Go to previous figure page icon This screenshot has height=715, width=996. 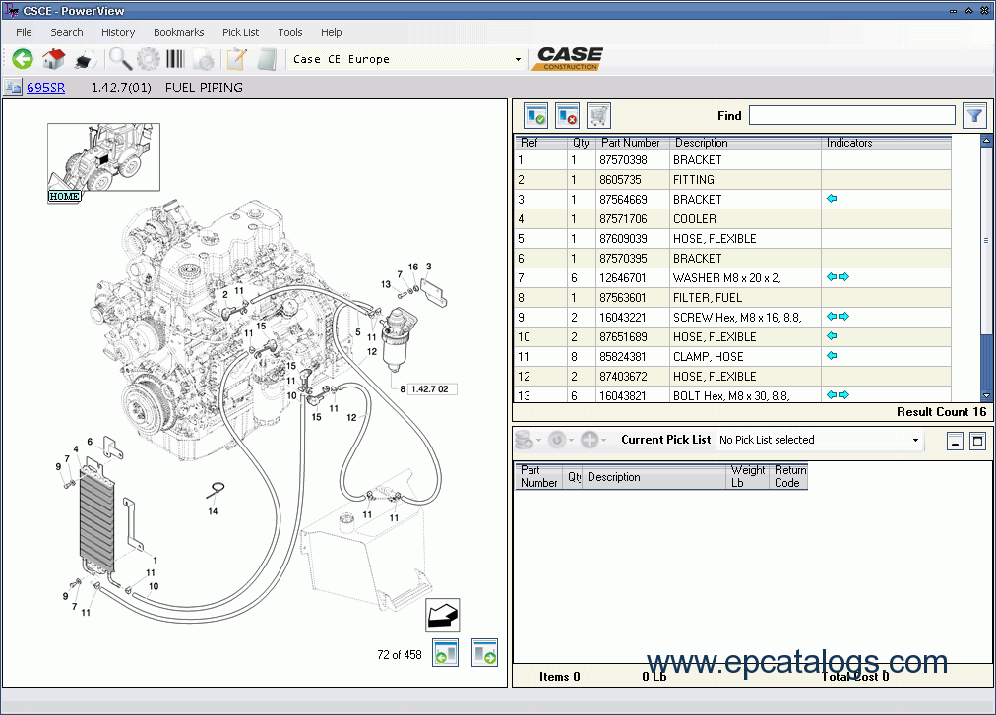tap(445, 653)
